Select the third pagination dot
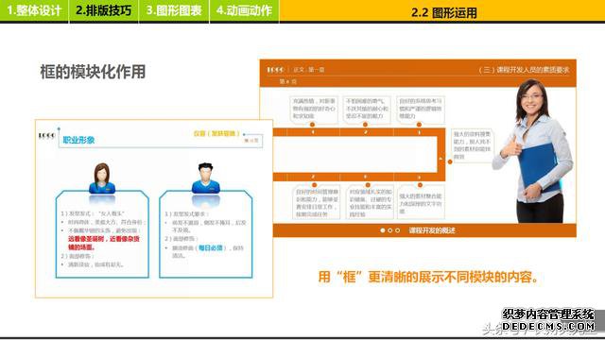The height and width of the screenshot is (340, 605). coord(397,230)
